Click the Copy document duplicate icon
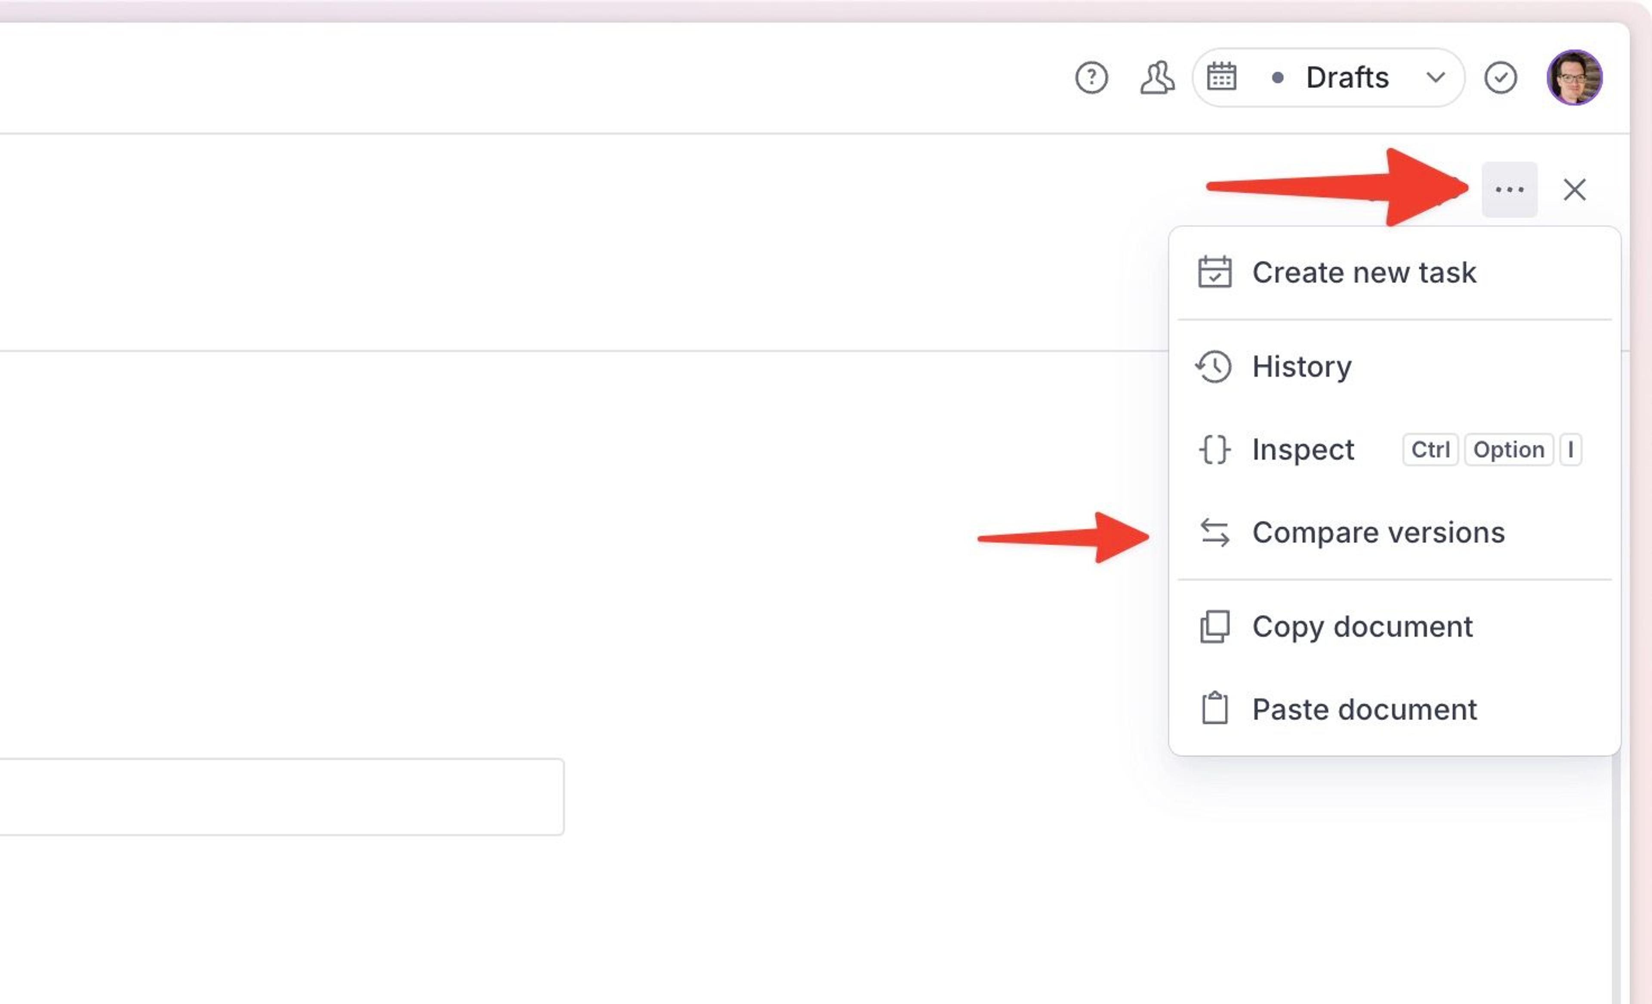The height and width of the screenshot is (1004, 1652). point(1214,627)
